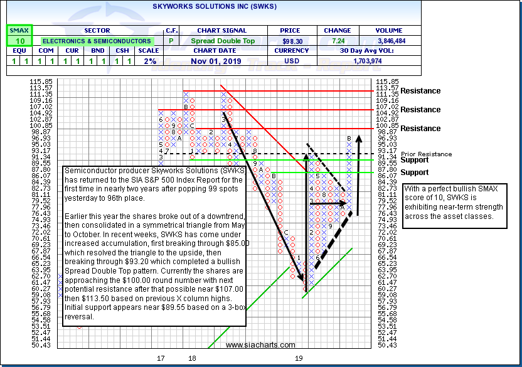
Task: Click the 2% scale value
Action: coord(149,61)
